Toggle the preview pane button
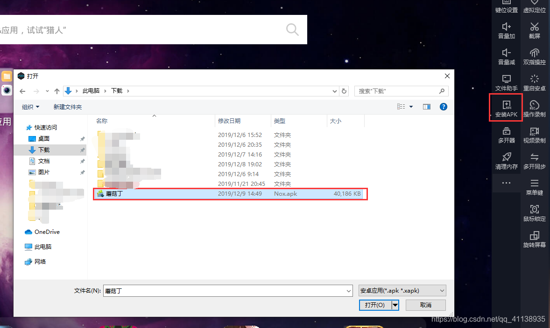The height and width of the screenshot is (328, 550). pos(427,107)
